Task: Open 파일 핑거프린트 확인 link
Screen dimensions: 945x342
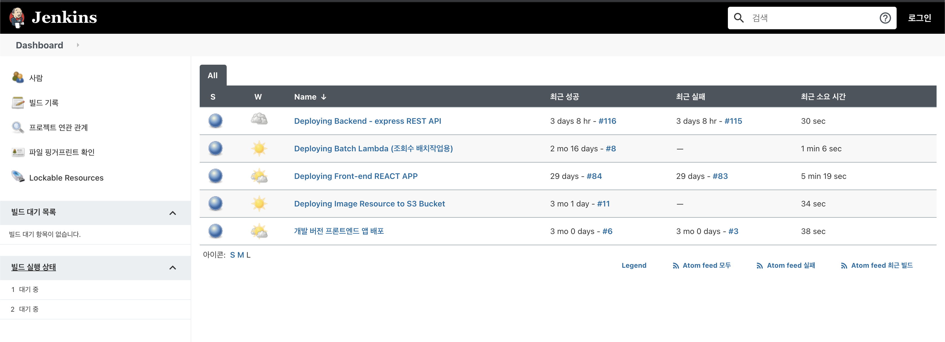Action: (x=62, y=152)
